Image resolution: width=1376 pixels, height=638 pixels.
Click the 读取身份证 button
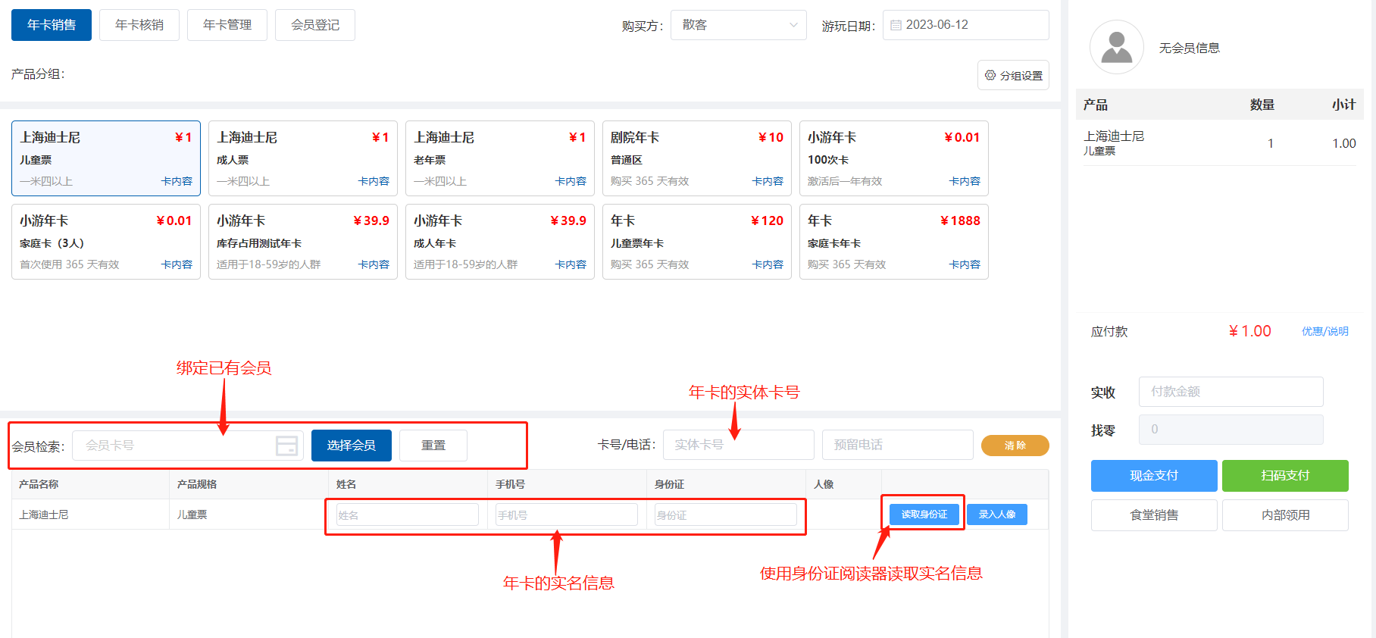(x=924, y=514)
